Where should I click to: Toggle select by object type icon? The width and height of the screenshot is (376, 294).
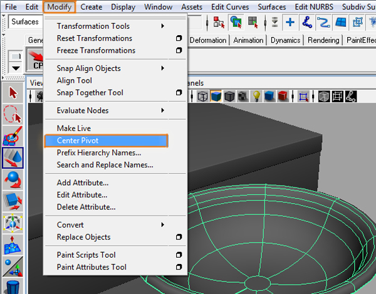pos(236,22)
